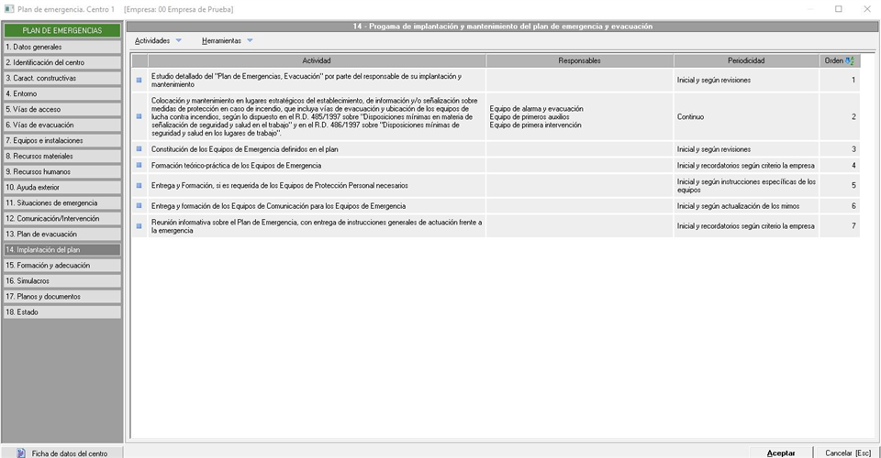Select 'Formación teórico-práctica de los Equipos' activity
The height and width of the screenshot is (458, 881).
[x=317, y=166]
